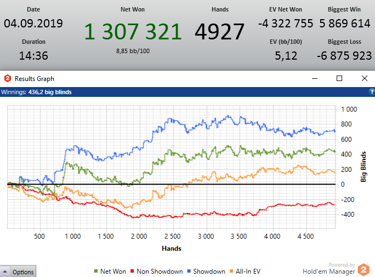Viewport: 375px width, 277px height.
Task: Click the blue Showdown legend swatch
Action: click(189, 271)
